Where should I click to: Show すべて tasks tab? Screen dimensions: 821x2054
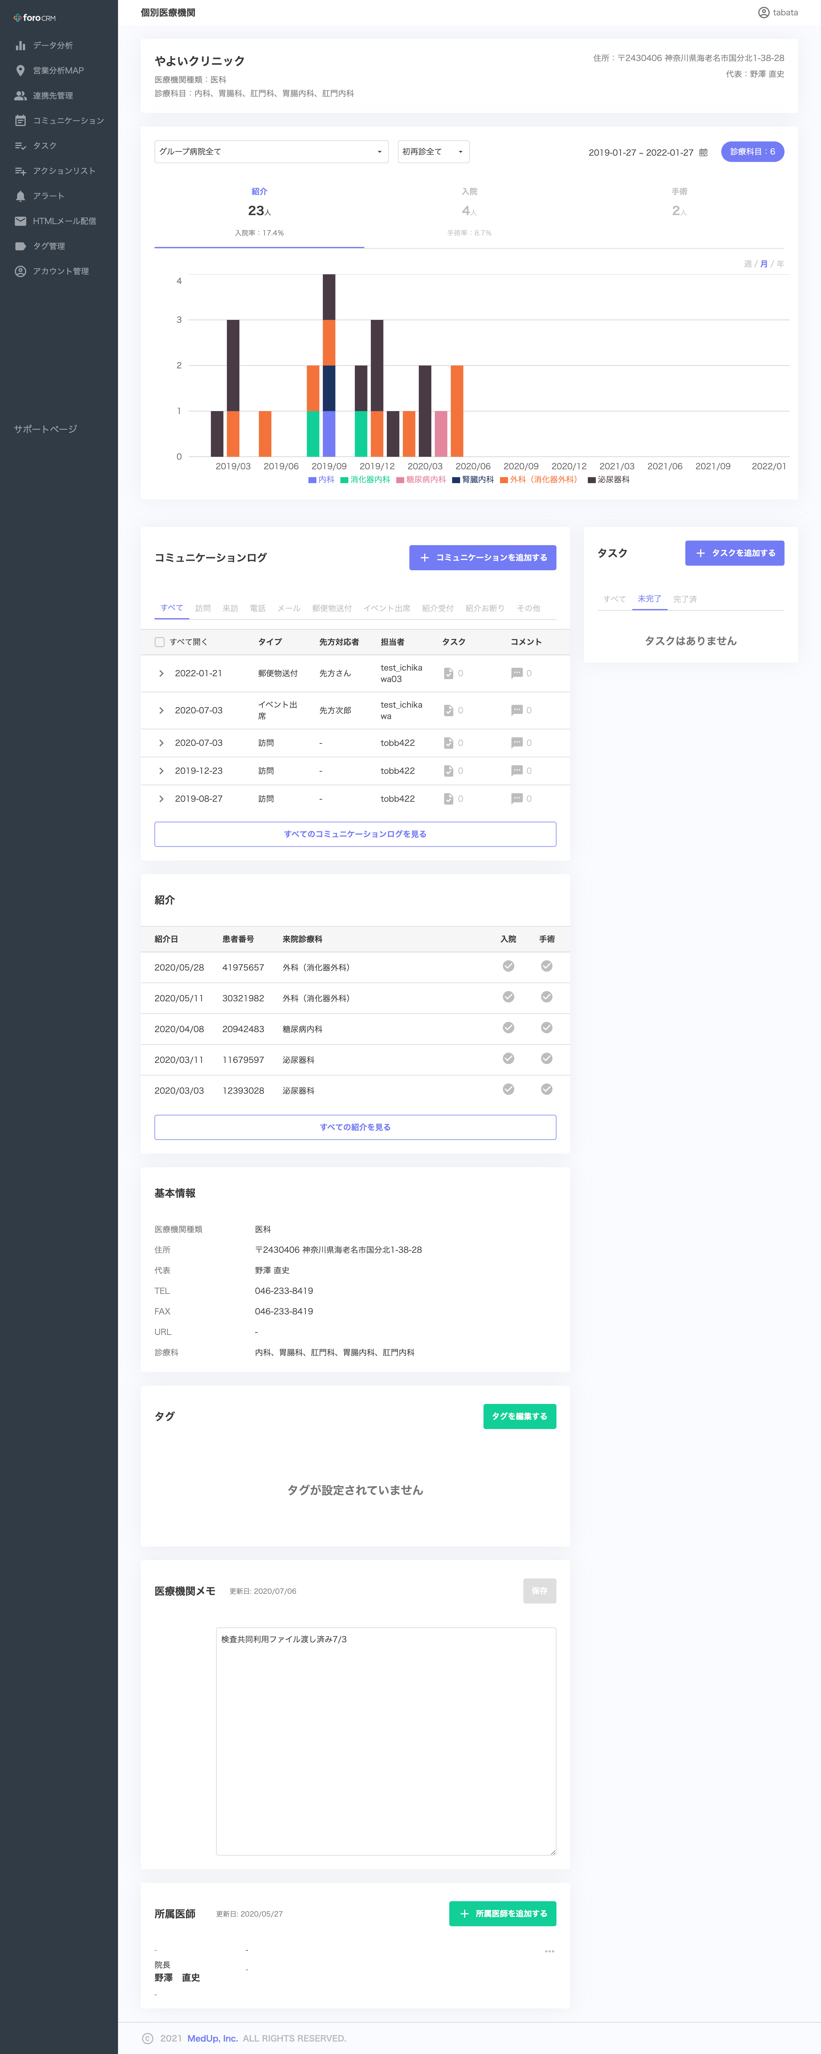coord(615,599)
